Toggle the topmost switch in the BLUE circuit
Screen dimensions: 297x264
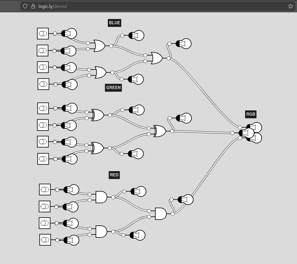tap(43, 34)
